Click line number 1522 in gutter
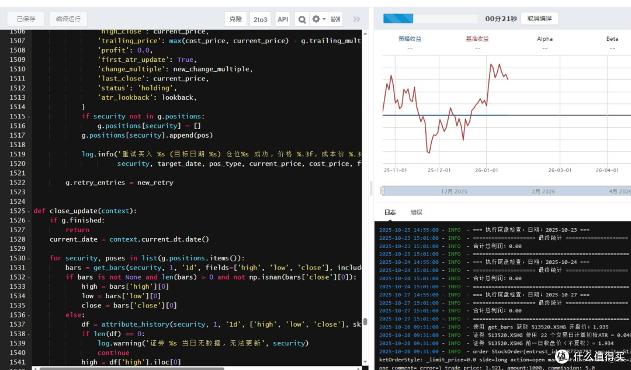The image size is (631, 370). [18, 183]
